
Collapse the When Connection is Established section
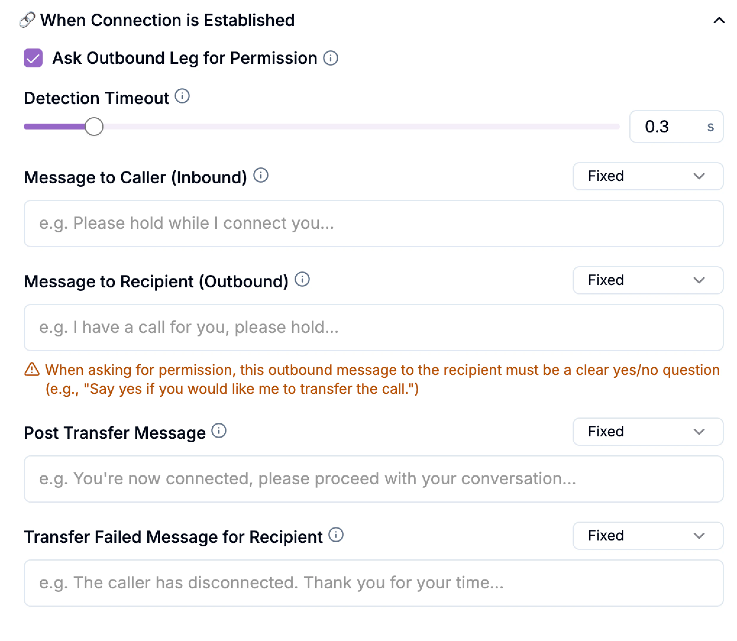719,20
